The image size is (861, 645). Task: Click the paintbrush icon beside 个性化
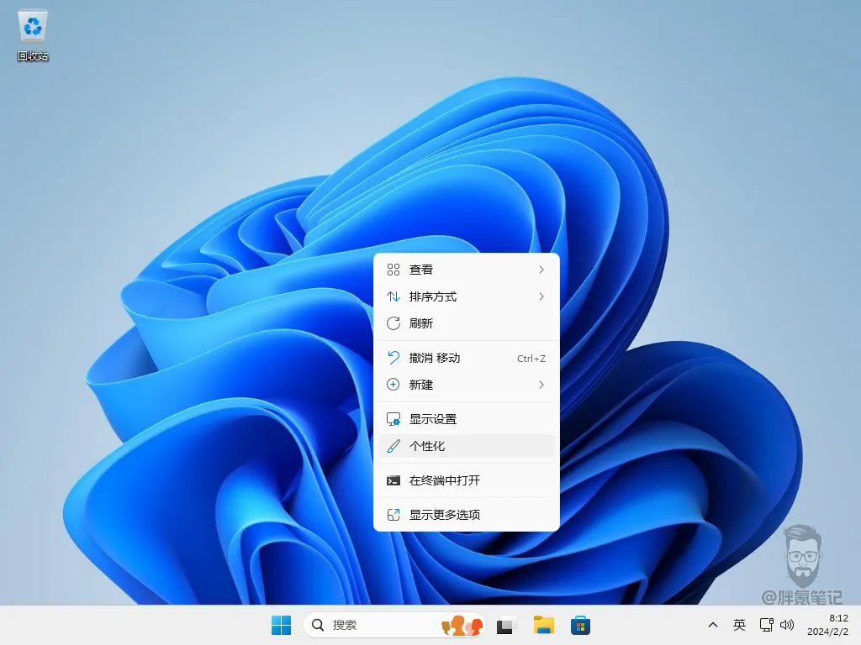click(394, 446)
